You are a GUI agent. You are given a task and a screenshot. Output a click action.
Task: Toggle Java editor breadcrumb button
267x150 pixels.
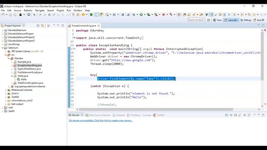tap(207, 15)
